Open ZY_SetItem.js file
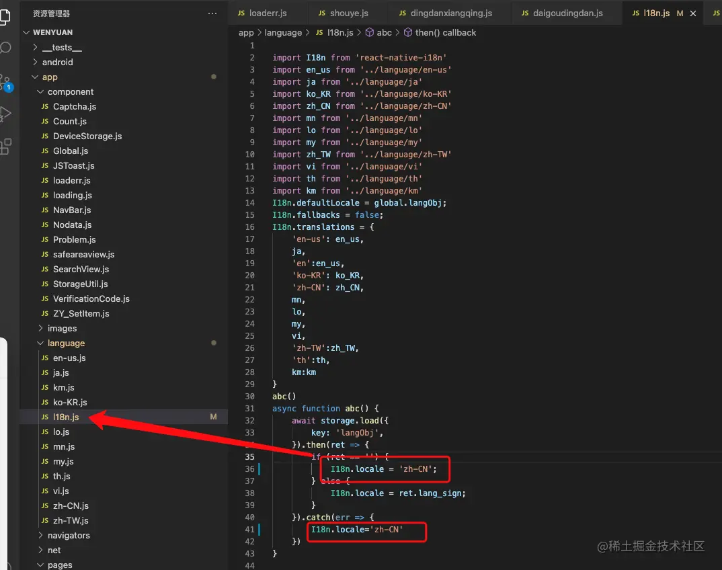The height and width of the screenshot is (570, 722). [x=81, y=313]
